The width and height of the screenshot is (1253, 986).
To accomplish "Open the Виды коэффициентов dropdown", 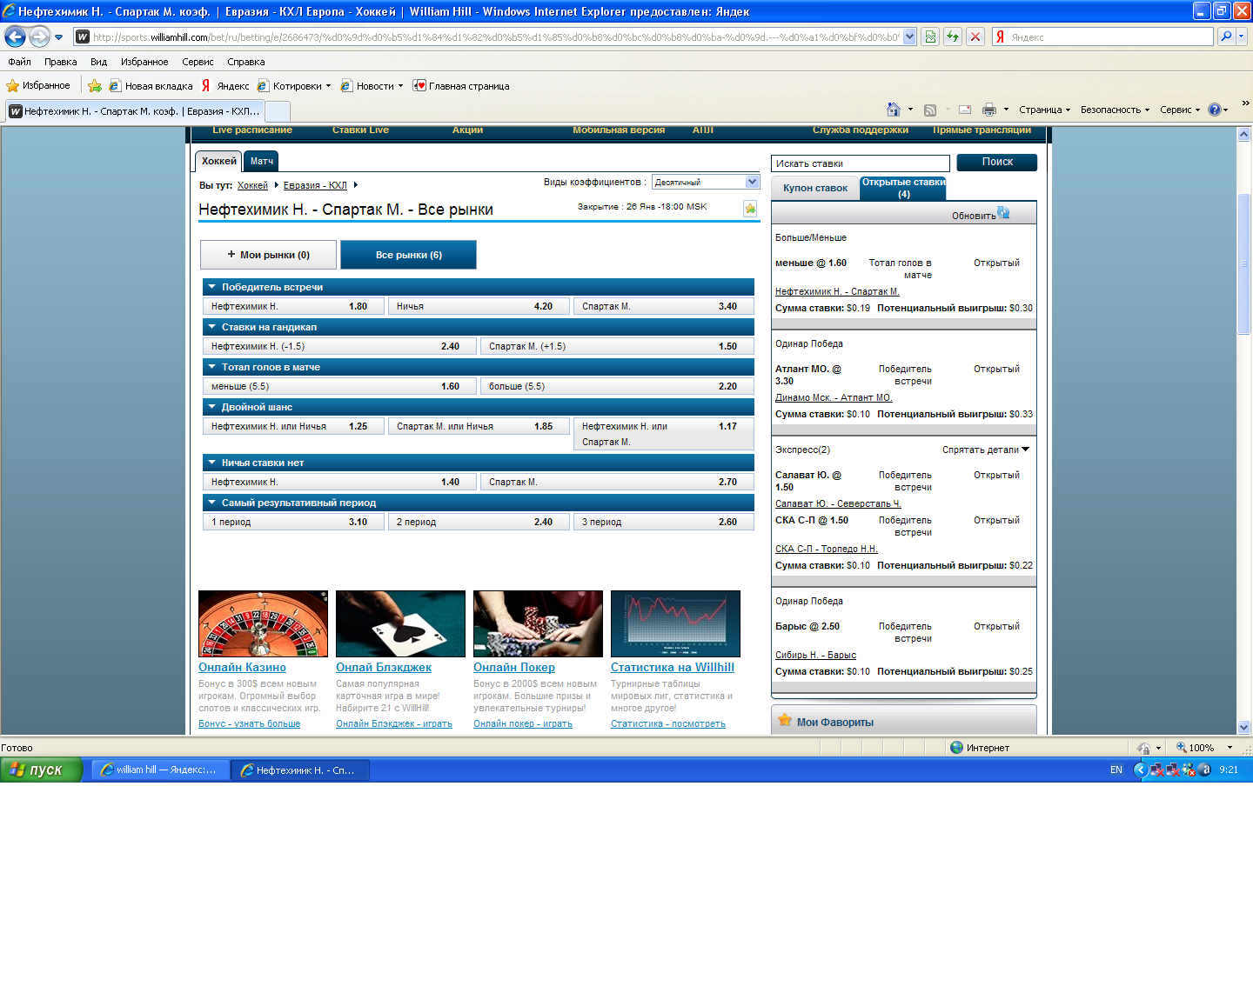I will click(x=706, y=182).
